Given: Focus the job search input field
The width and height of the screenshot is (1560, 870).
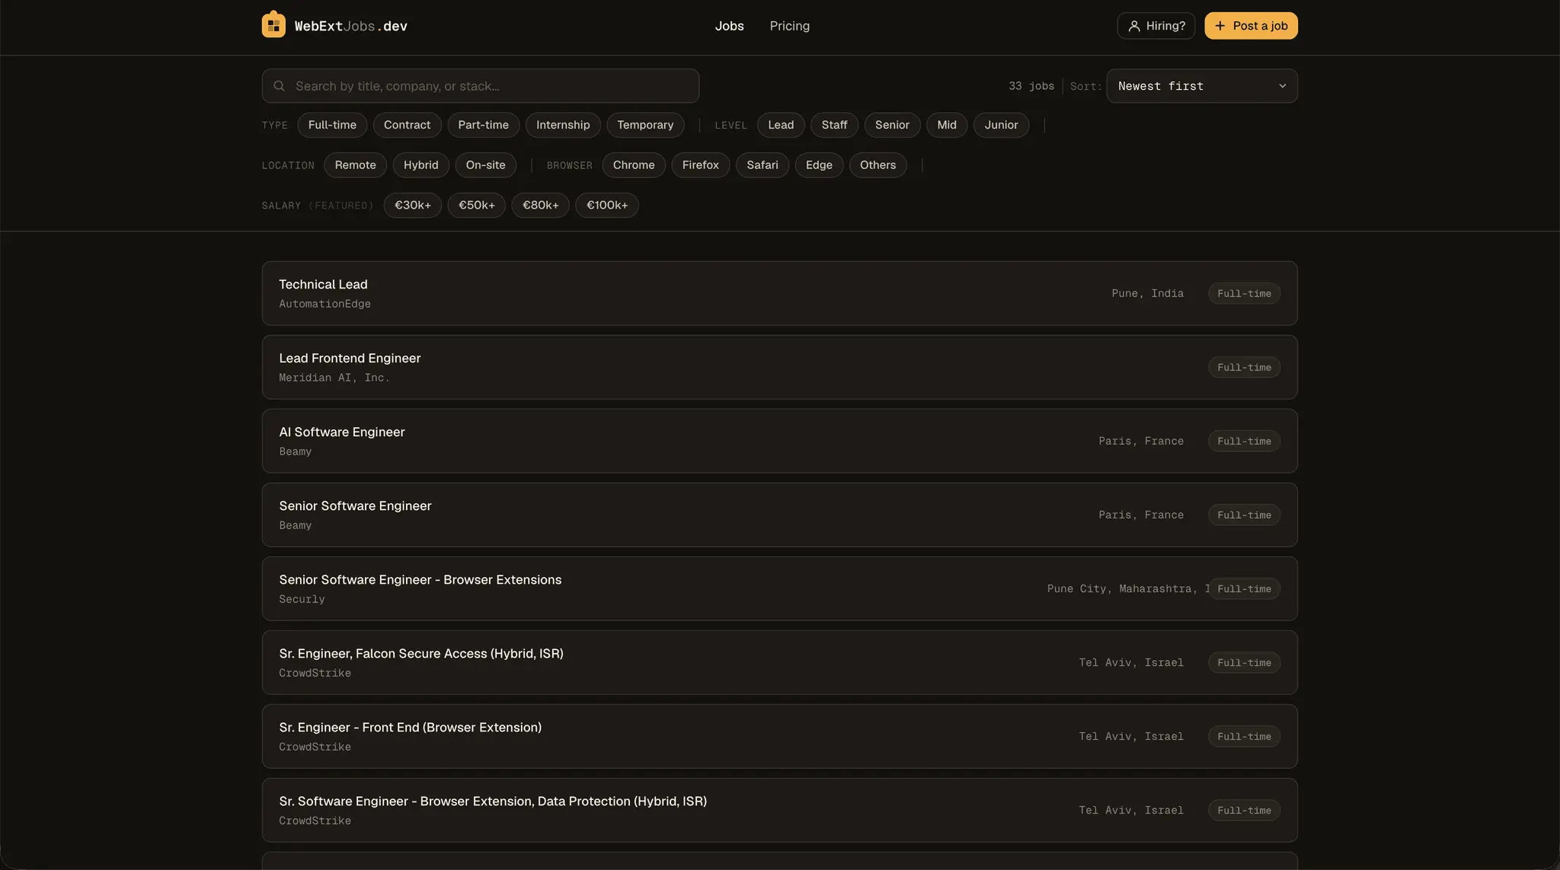Looking at the screenshot, I should pyautogui.click(x=481, y=86).
